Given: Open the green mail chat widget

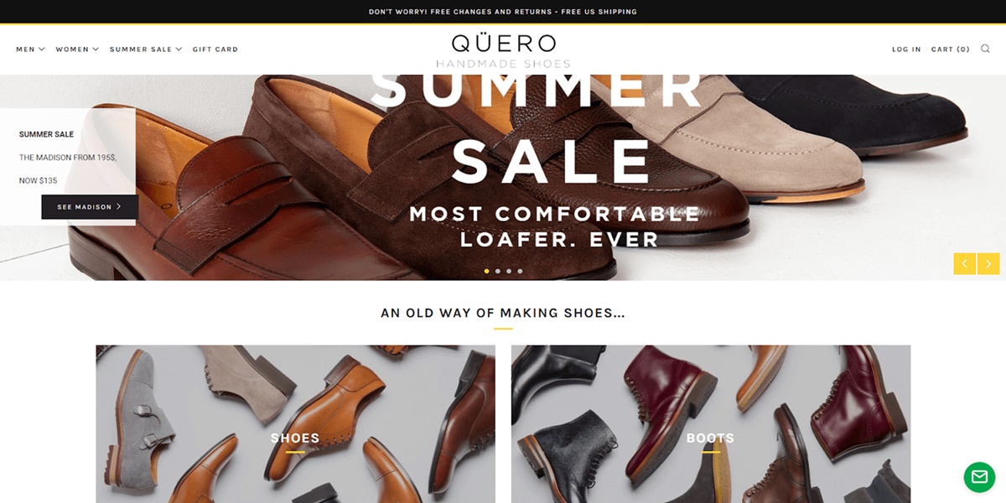Looking at the screenshot, I should point(979,477).
